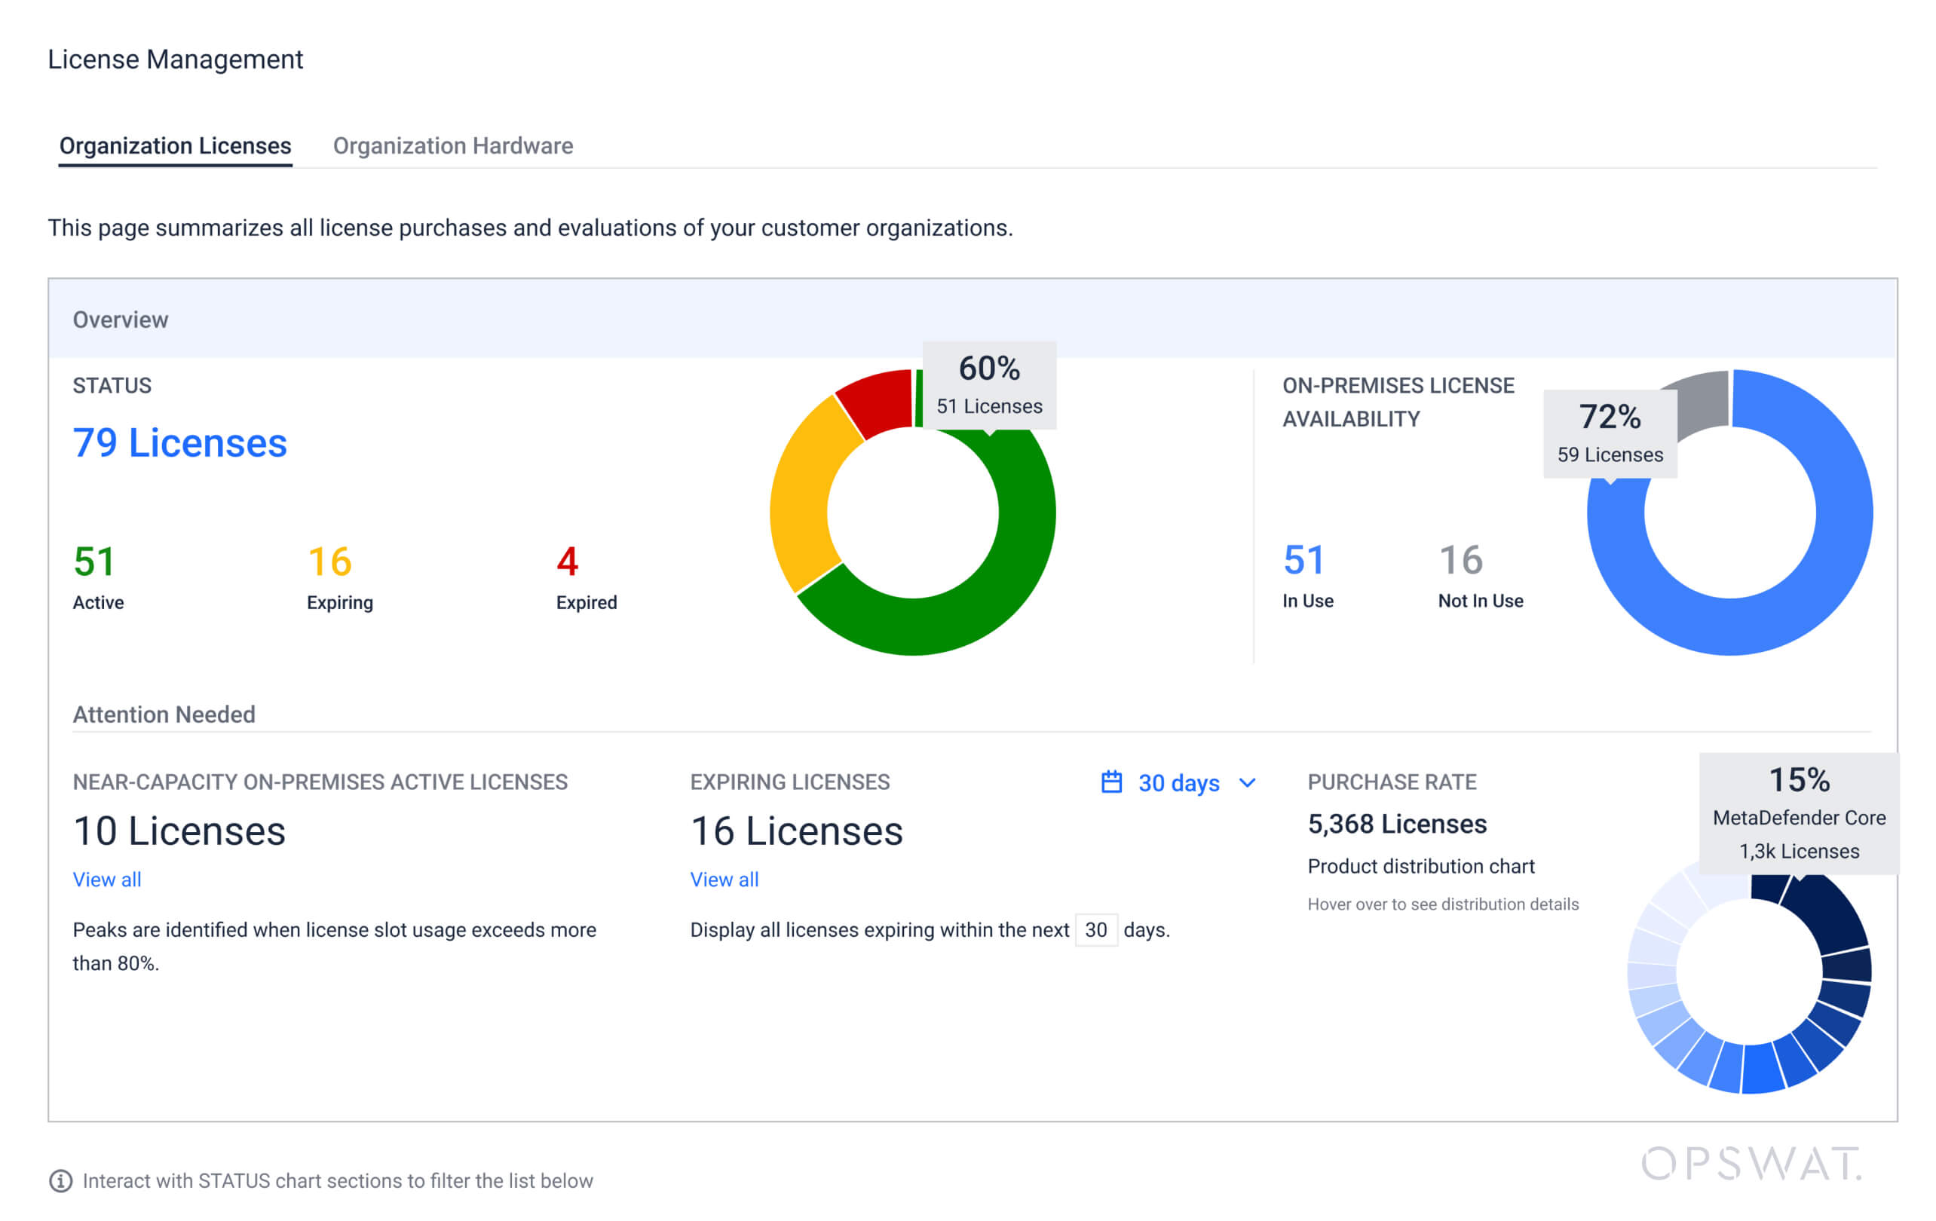Click the OPSWAT logo
Screen dimensions: 1936x1221
coord(1751,1164)
